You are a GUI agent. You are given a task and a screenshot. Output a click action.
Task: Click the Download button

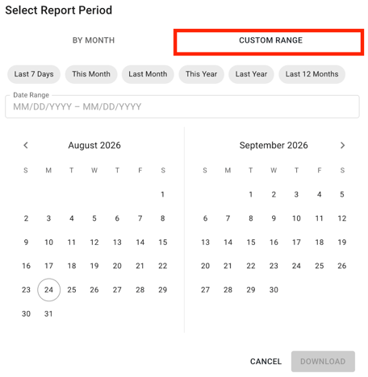point(323,362)
